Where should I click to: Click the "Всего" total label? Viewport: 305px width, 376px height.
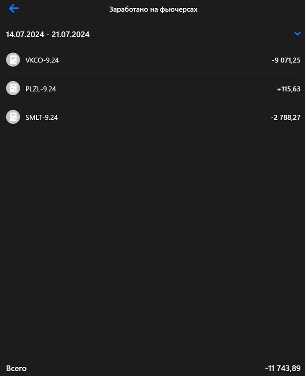click(x=16, y=369)
